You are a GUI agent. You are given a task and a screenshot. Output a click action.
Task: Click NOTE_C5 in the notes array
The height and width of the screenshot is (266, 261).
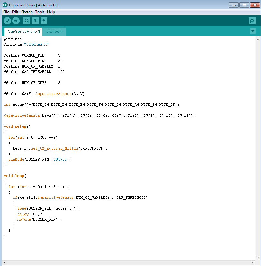click(167, 105)
